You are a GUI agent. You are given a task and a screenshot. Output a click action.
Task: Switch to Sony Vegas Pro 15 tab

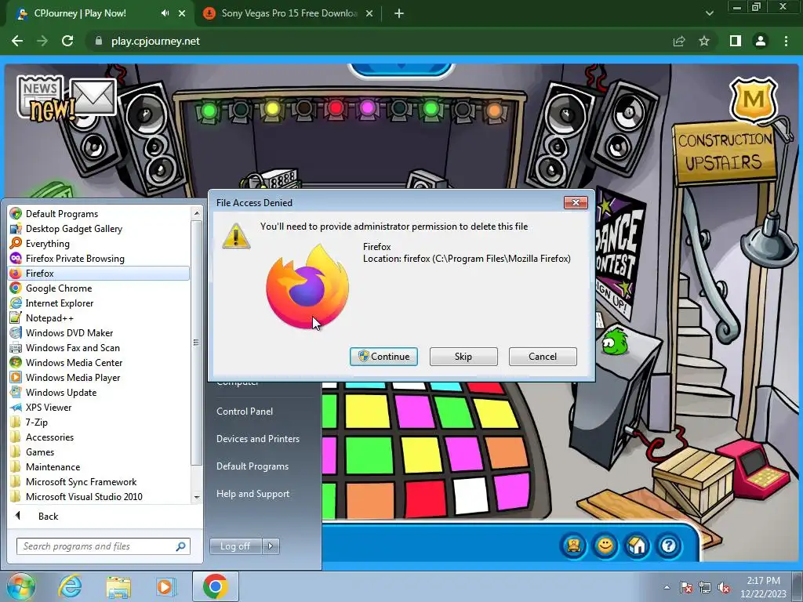point(289,13)
